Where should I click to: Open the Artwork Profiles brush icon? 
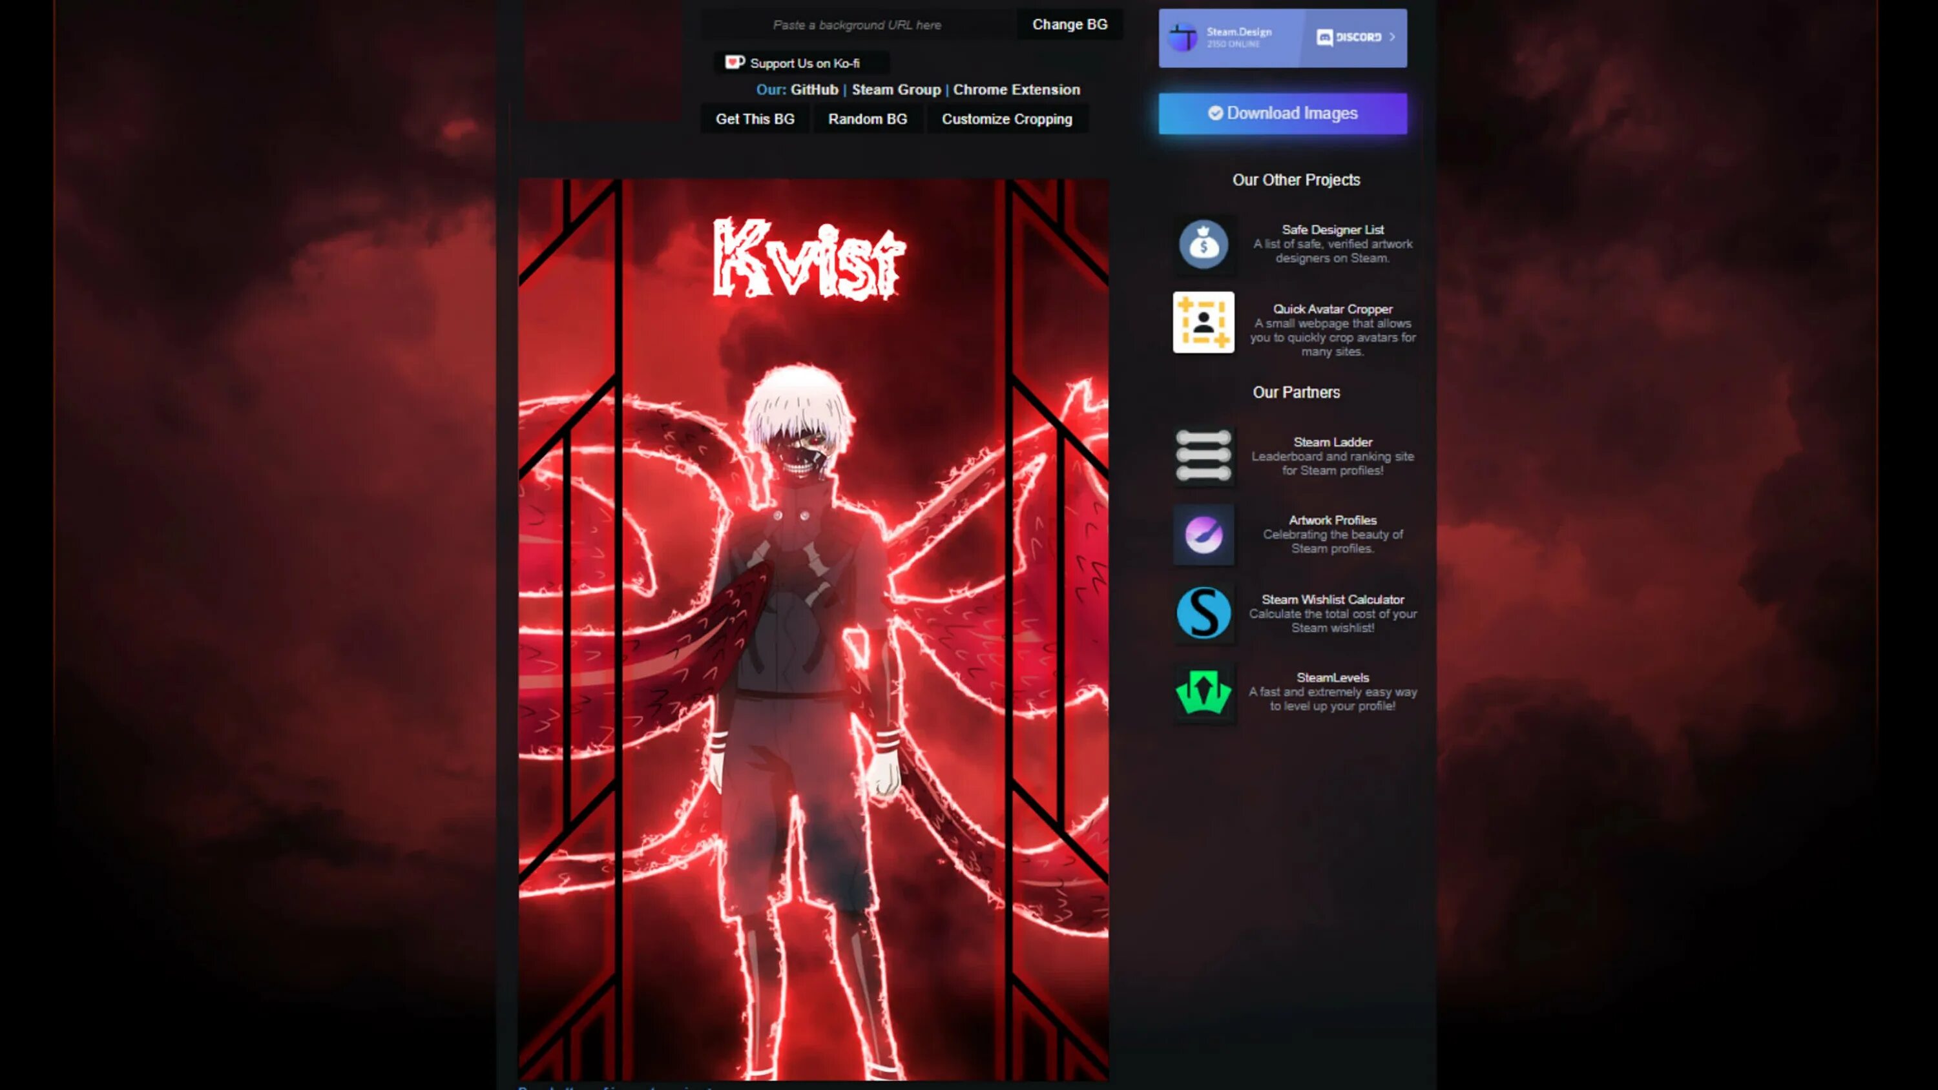(x=1203, y=534)
